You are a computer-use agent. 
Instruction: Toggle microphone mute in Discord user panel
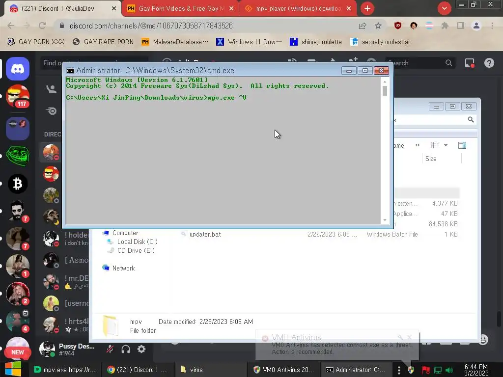[110, 349]
